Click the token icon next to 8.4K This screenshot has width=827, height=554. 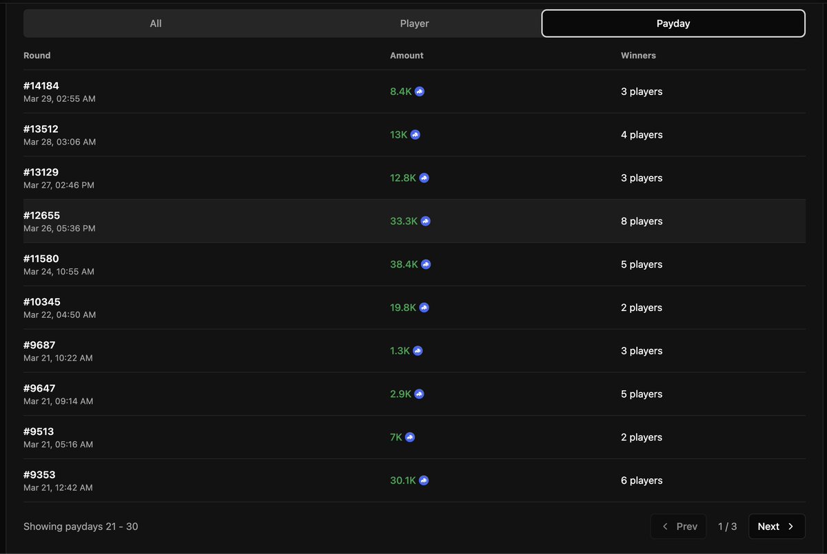tap(419, 92)
